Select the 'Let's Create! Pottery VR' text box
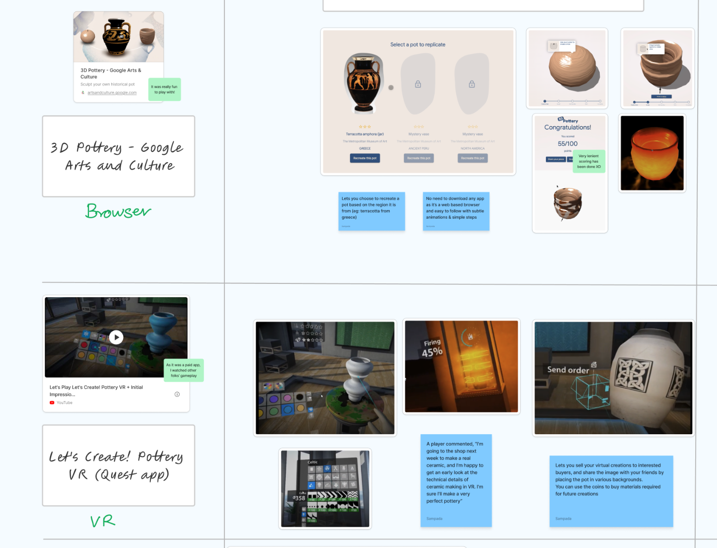The image size is (717, 548). click(119, 465)
